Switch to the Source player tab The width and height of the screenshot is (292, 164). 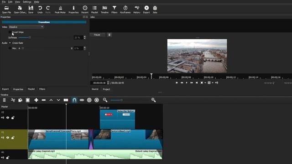tap(95, 89)
